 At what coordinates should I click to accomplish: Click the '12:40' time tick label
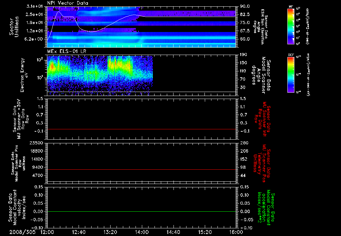click(79, 232)
